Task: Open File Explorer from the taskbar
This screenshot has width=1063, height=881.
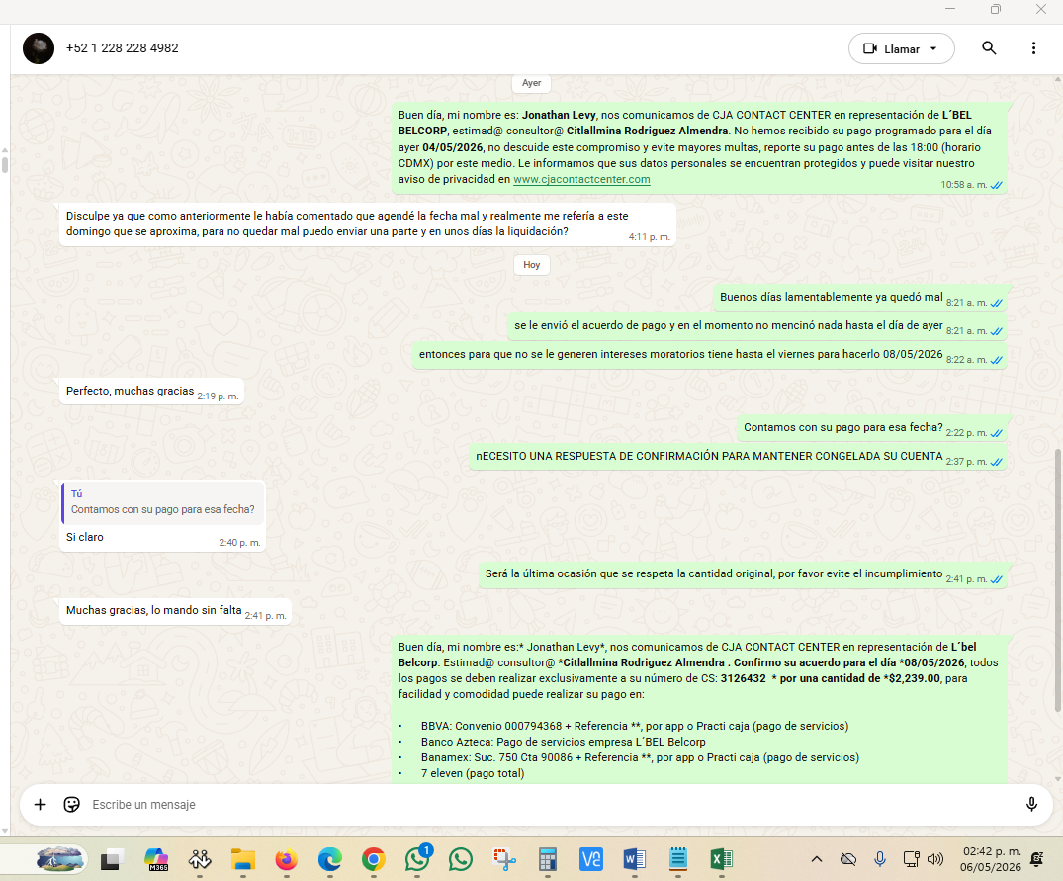Action: [242, 860]
